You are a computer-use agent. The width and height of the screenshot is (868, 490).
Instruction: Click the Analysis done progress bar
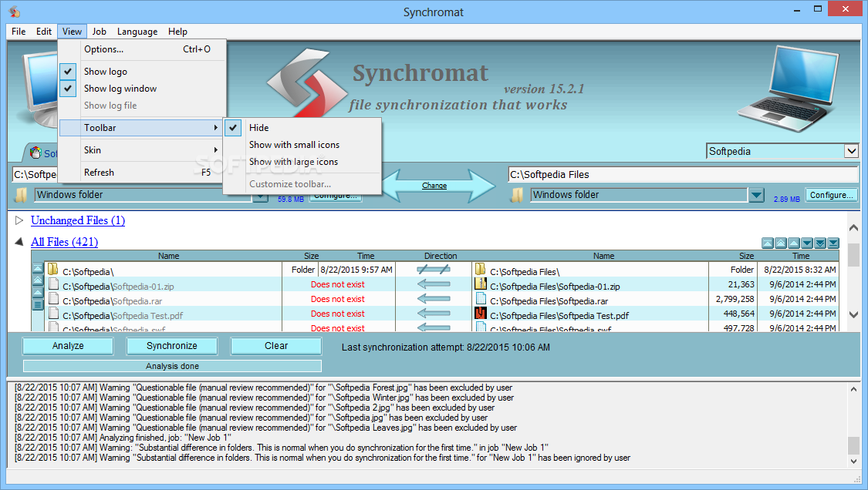172,366
